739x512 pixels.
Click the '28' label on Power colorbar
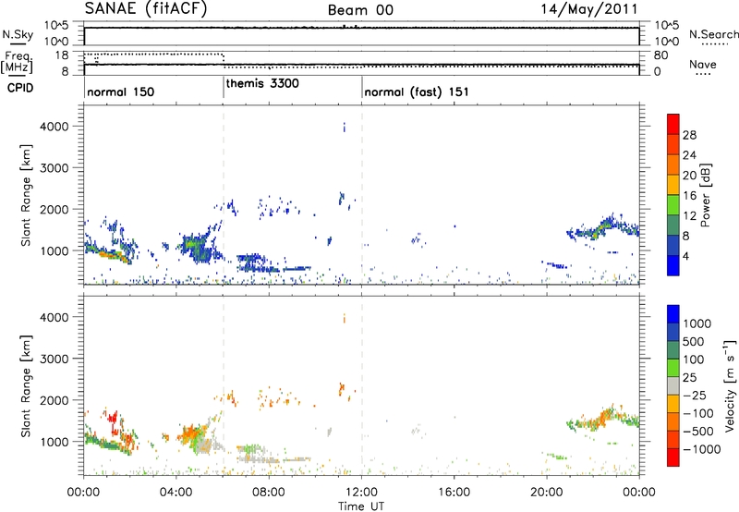[689, 135]
